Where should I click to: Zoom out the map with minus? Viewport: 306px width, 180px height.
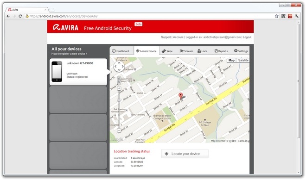(x=119, y=130)
